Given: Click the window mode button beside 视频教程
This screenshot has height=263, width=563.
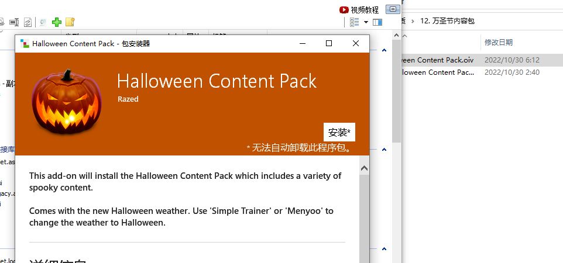Looking at the screenshot, I should 393,9.
